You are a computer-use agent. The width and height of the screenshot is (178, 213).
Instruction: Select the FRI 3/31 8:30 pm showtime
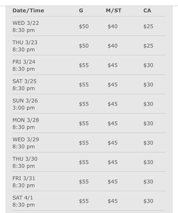coord(24,182)
